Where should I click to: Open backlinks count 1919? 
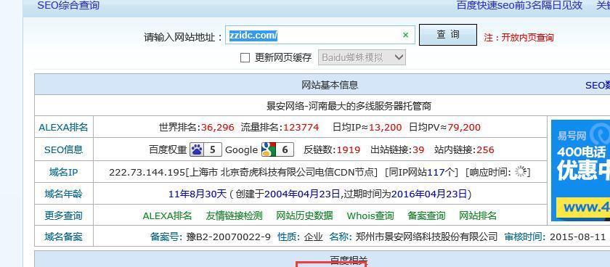(x=349, y=149)
